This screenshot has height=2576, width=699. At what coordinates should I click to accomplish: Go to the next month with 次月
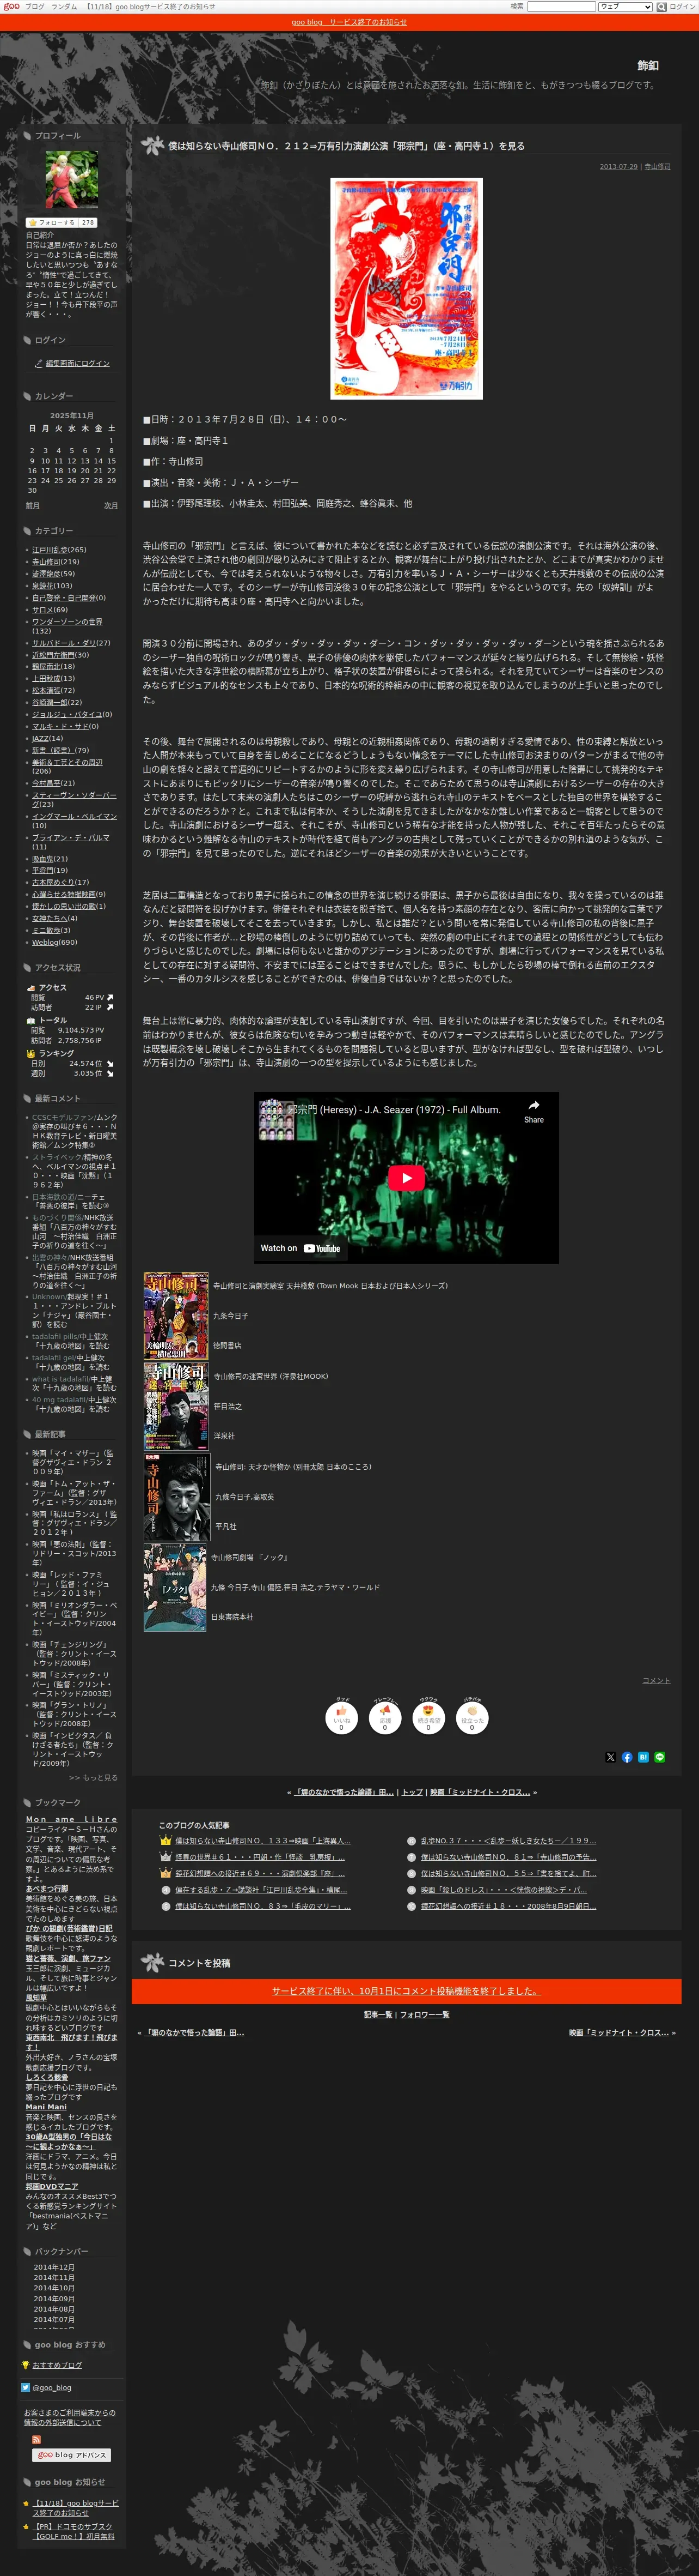tap(111, 506)
